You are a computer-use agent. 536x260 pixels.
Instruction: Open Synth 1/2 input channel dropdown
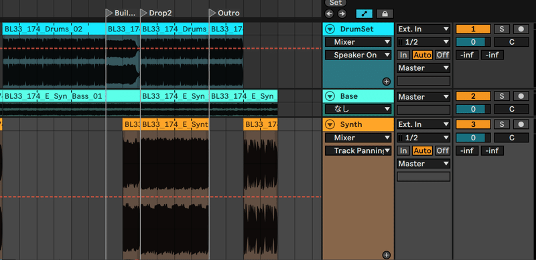pyautogui.click(x=423, y=138)
